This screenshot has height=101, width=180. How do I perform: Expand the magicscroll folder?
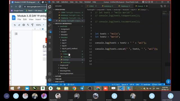[64, 65]
